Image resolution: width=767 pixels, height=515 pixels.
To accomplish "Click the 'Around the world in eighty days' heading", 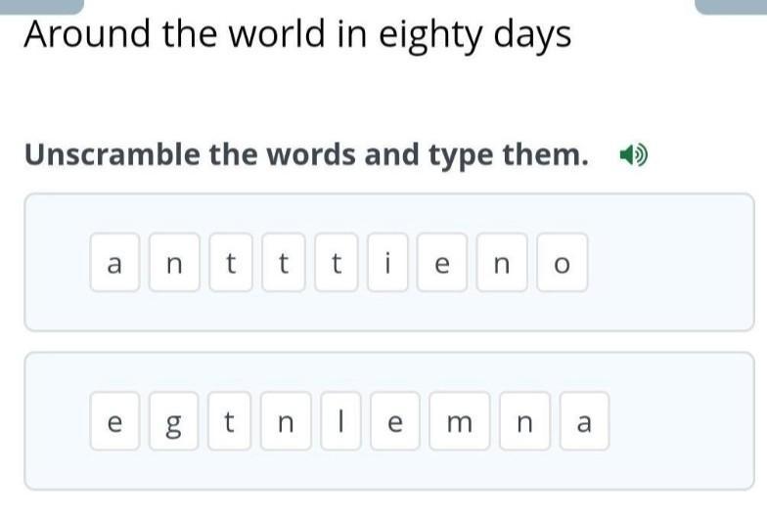I will [297, 34].
